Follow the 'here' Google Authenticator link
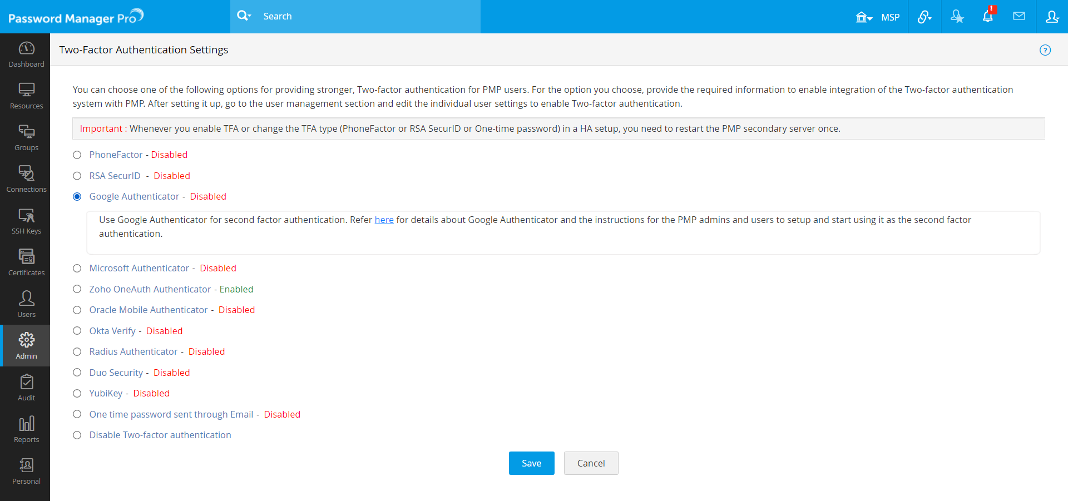Viewport: 1068px width, 501px height. click(x=384, y=220)
